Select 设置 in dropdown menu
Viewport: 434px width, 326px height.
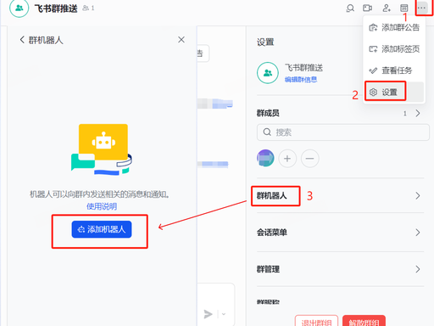pyautogui.click(x=394, y=92)
